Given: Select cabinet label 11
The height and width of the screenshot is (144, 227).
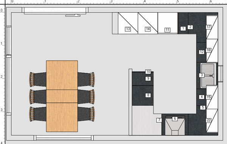Looking at the screenshot, I should click(168, 30).
